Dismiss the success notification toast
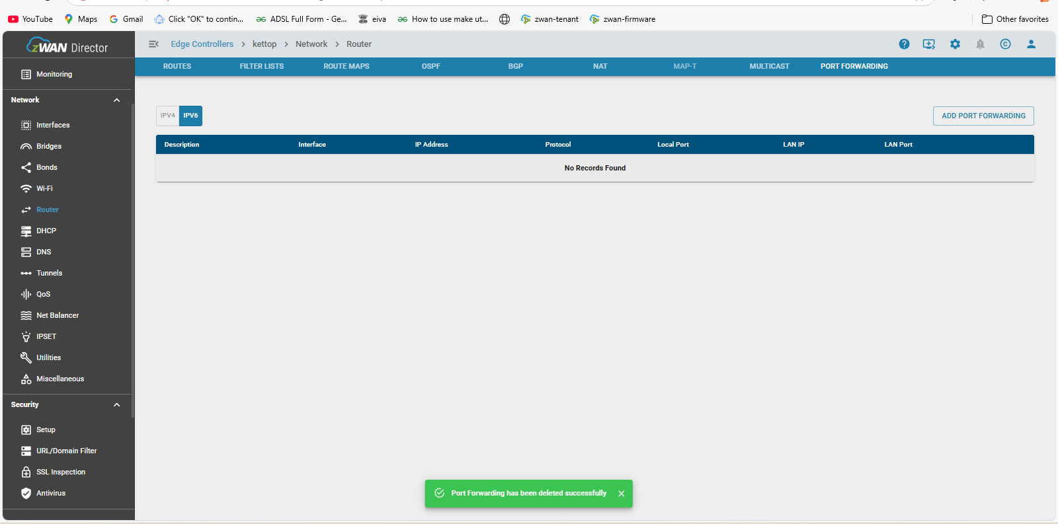Image resolution: width=1058 pixels, height=524 pixels. [x=621, y=494]
